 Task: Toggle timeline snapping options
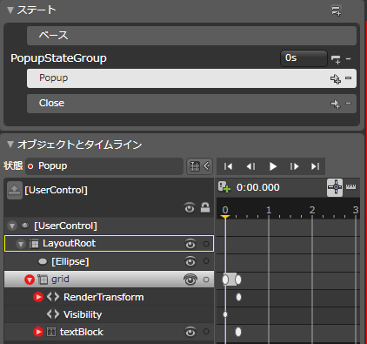point(335,187)
